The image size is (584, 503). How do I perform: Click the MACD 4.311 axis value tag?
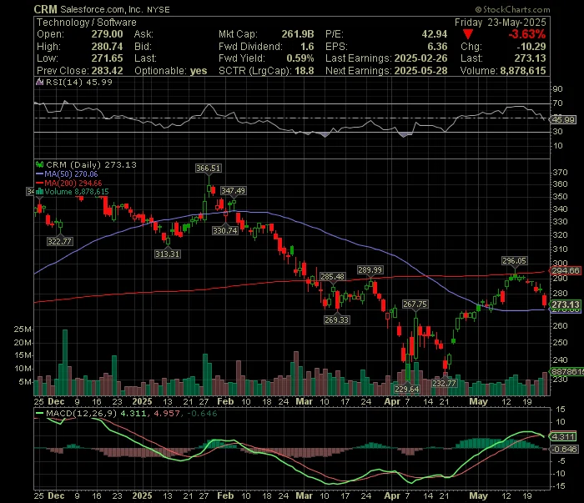pos(563,436)
